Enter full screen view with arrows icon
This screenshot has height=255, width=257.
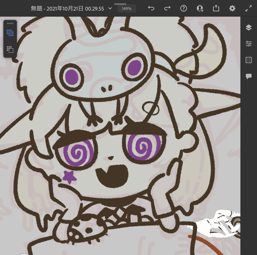(x=249, y=8)
